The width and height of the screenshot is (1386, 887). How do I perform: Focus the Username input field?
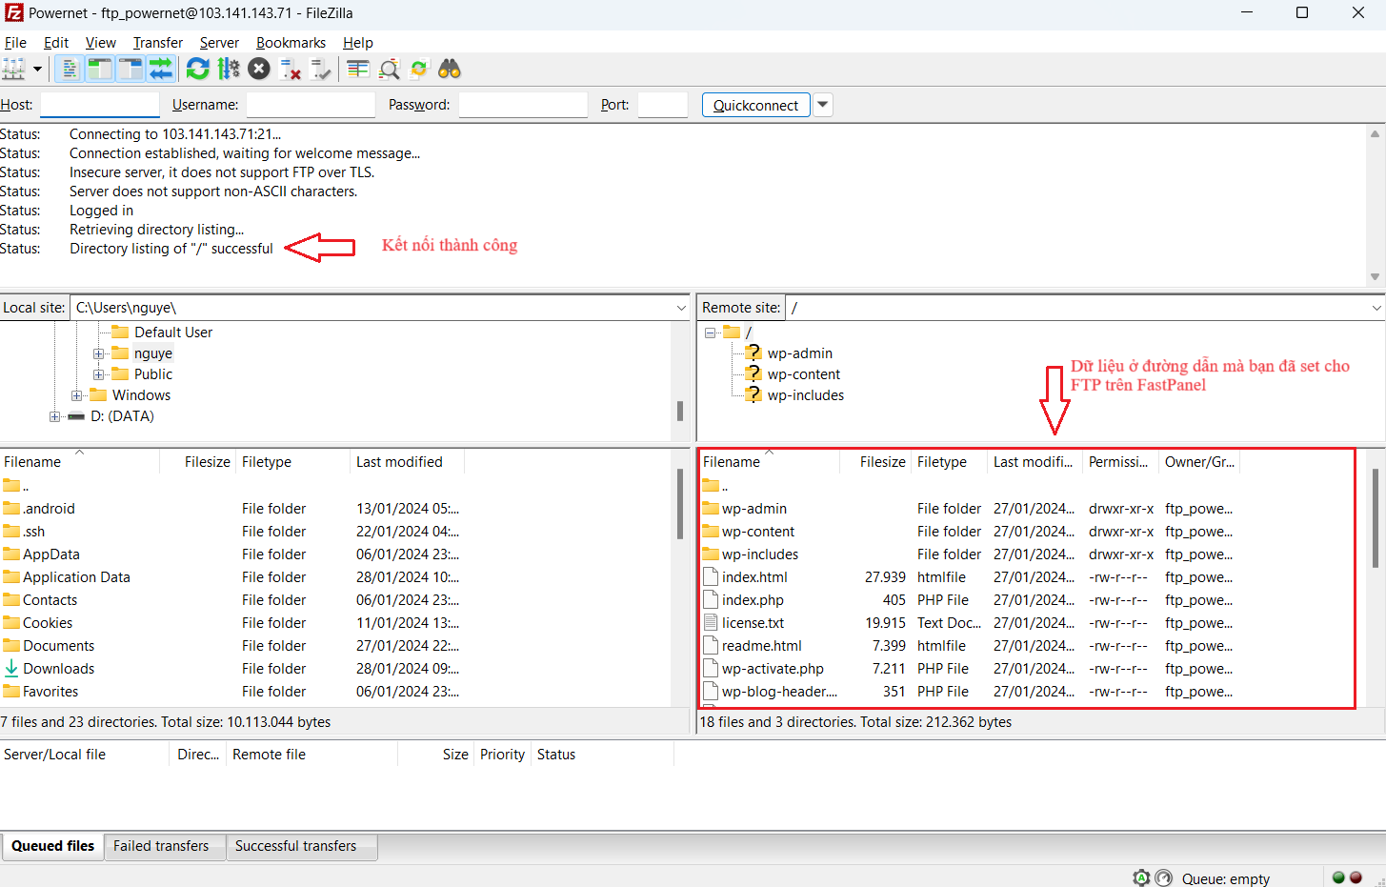tap(311, 105)
